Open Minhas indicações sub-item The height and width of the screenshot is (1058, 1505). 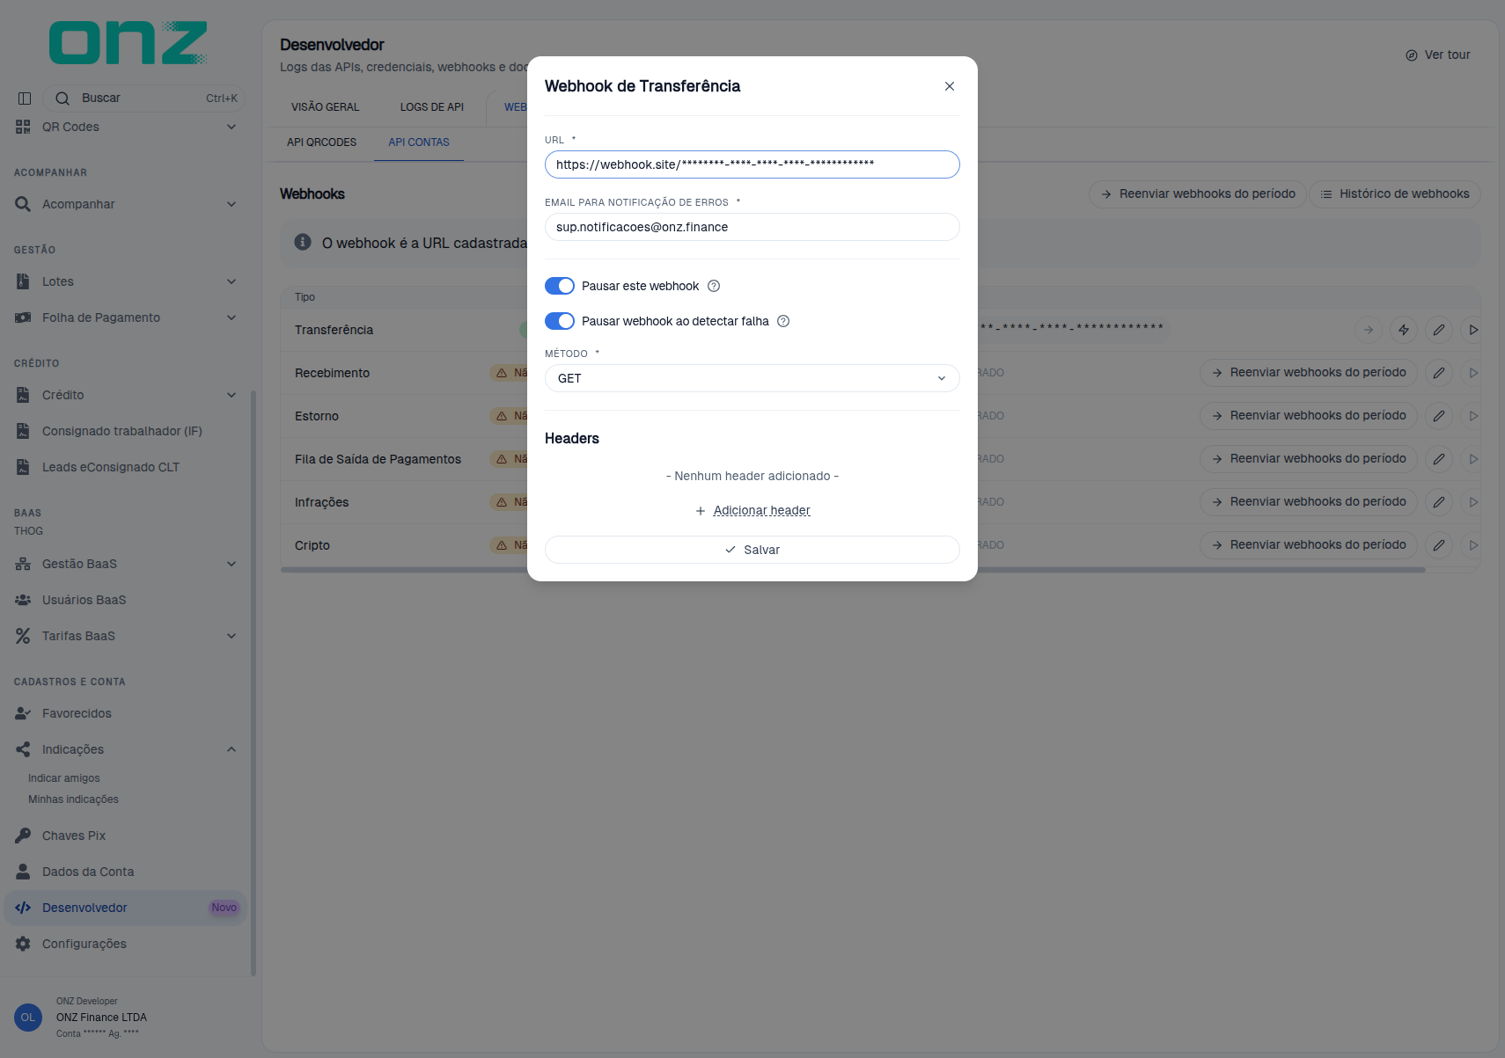pos(73,799)
